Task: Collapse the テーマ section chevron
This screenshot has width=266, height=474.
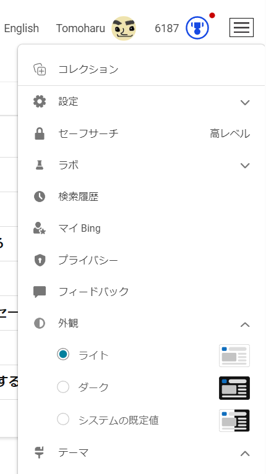Action: (x=245, y=454)
